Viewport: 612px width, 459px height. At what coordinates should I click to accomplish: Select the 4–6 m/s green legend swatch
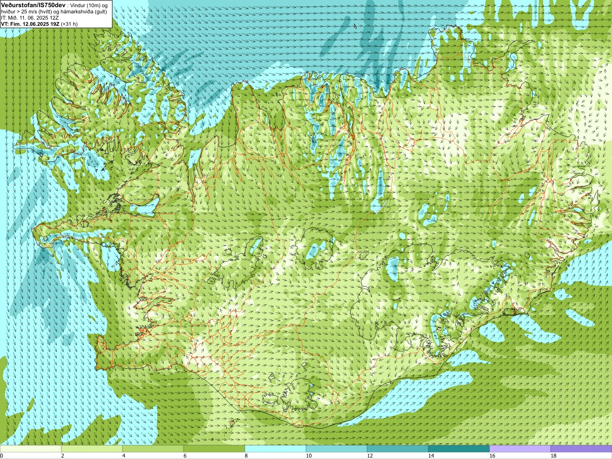point(153,449)
